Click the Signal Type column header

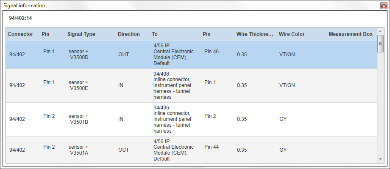81,34
